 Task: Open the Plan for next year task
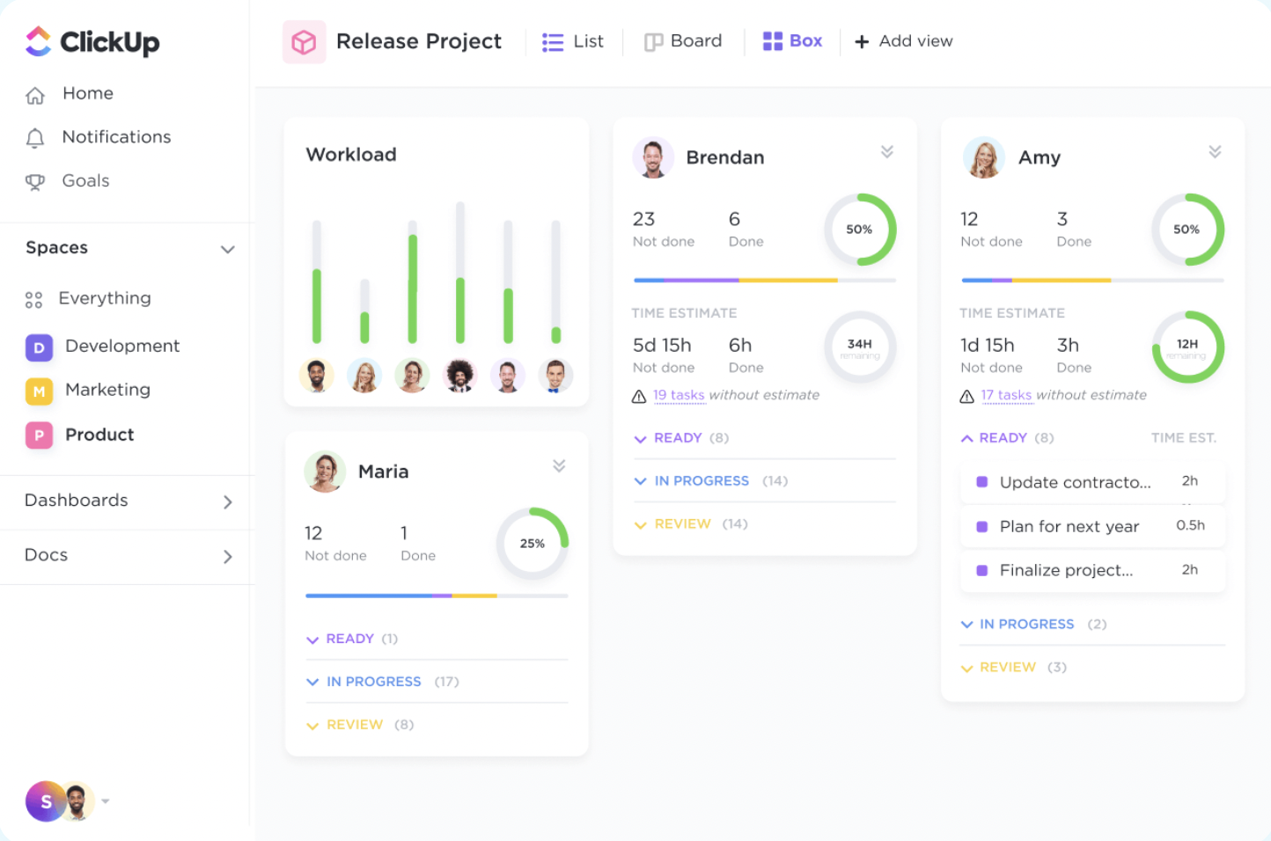(x=1092, y=527)
